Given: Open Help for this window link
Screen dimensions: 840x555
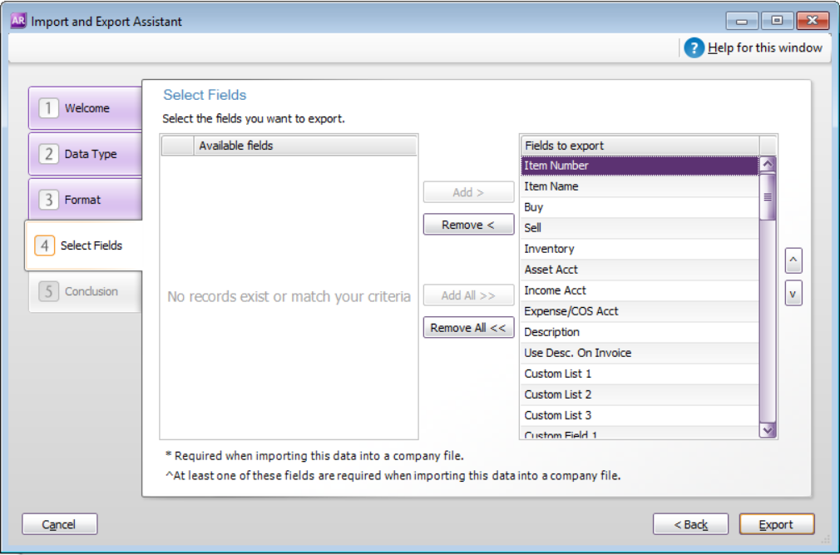Looking at the screenshot, I should [764, 48].
